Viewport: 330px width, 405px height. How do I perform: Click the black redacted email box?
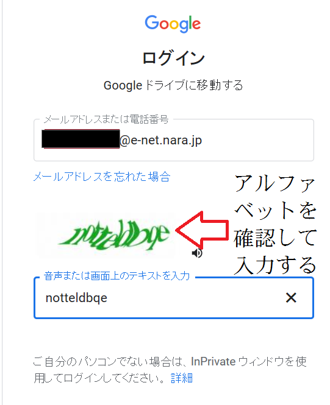pyautogui.click(x=81, y=139)
